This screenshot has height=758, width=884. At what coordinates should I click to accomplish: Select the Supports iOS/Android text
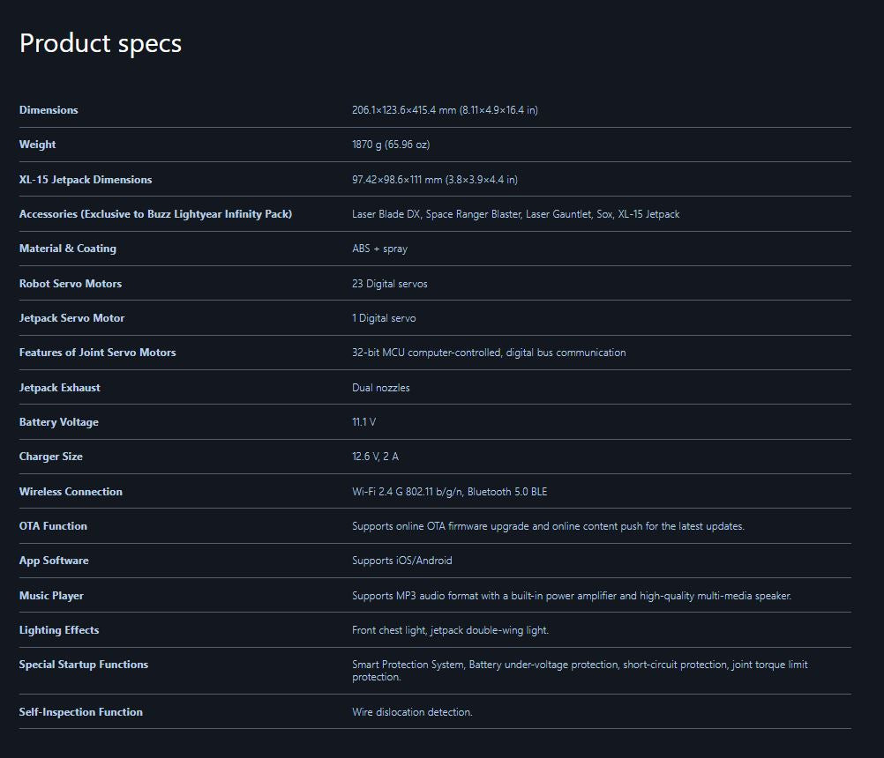[x=401, y=561]
